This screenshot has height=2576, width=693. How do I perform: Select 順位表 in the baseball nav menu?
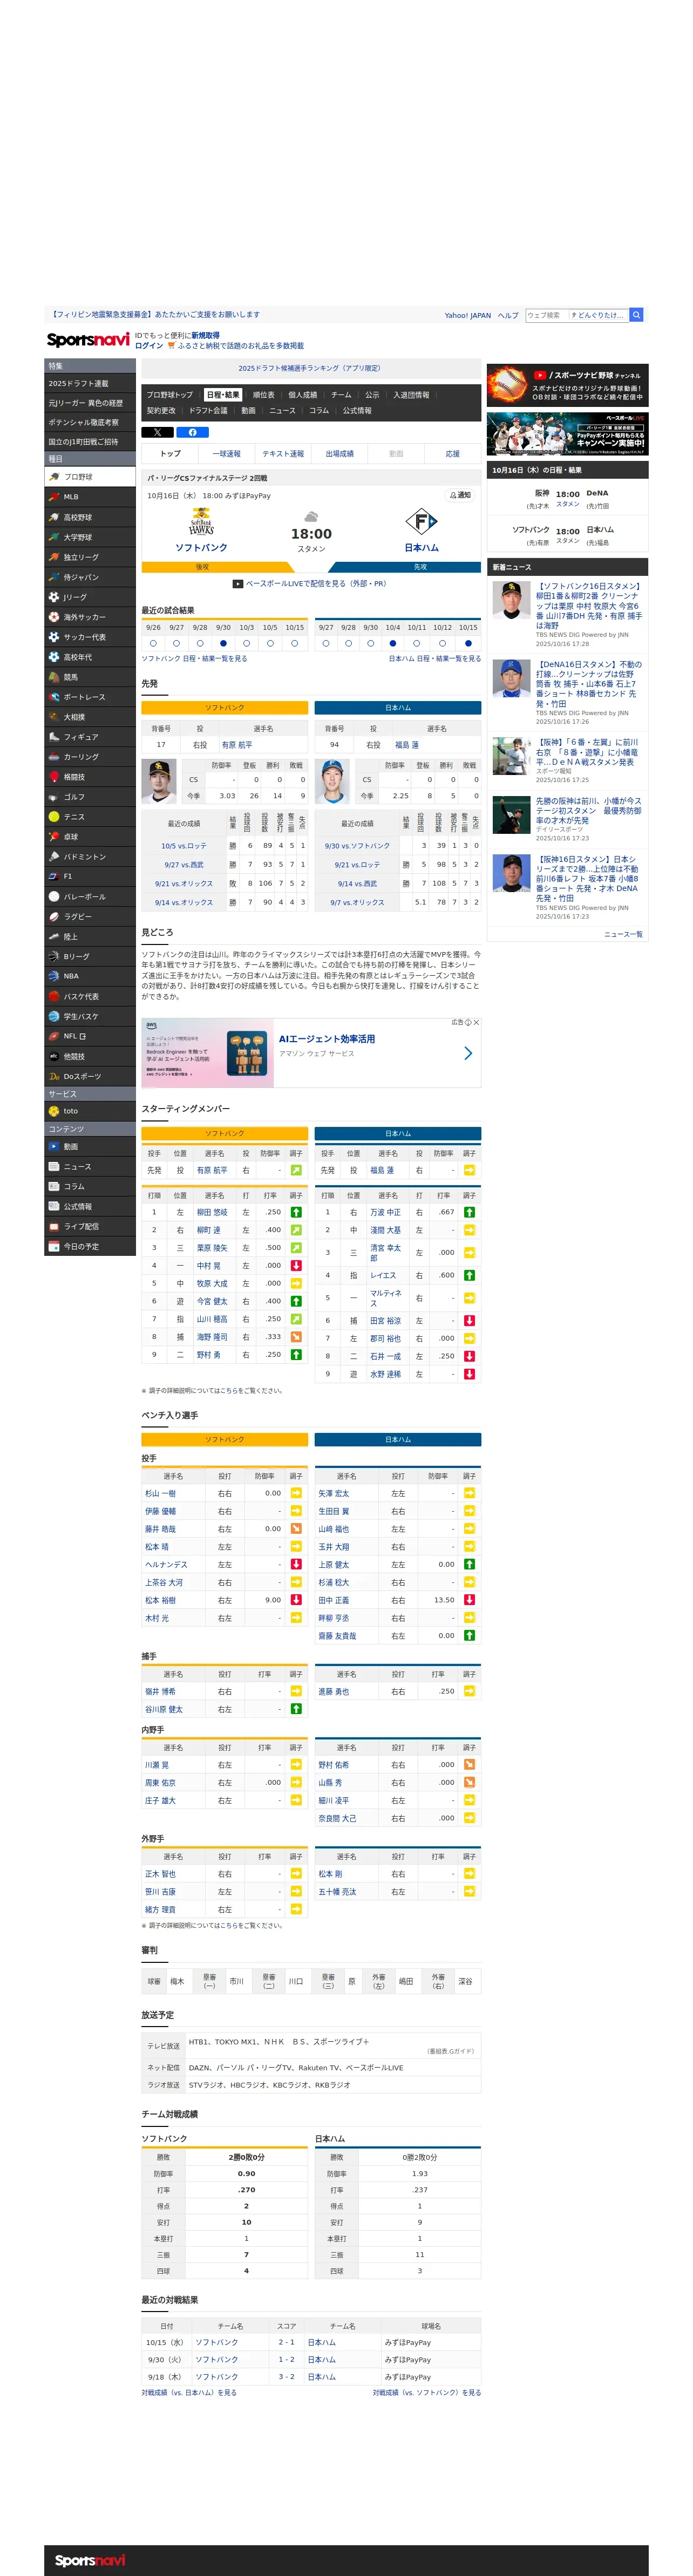tap(264, 395)
